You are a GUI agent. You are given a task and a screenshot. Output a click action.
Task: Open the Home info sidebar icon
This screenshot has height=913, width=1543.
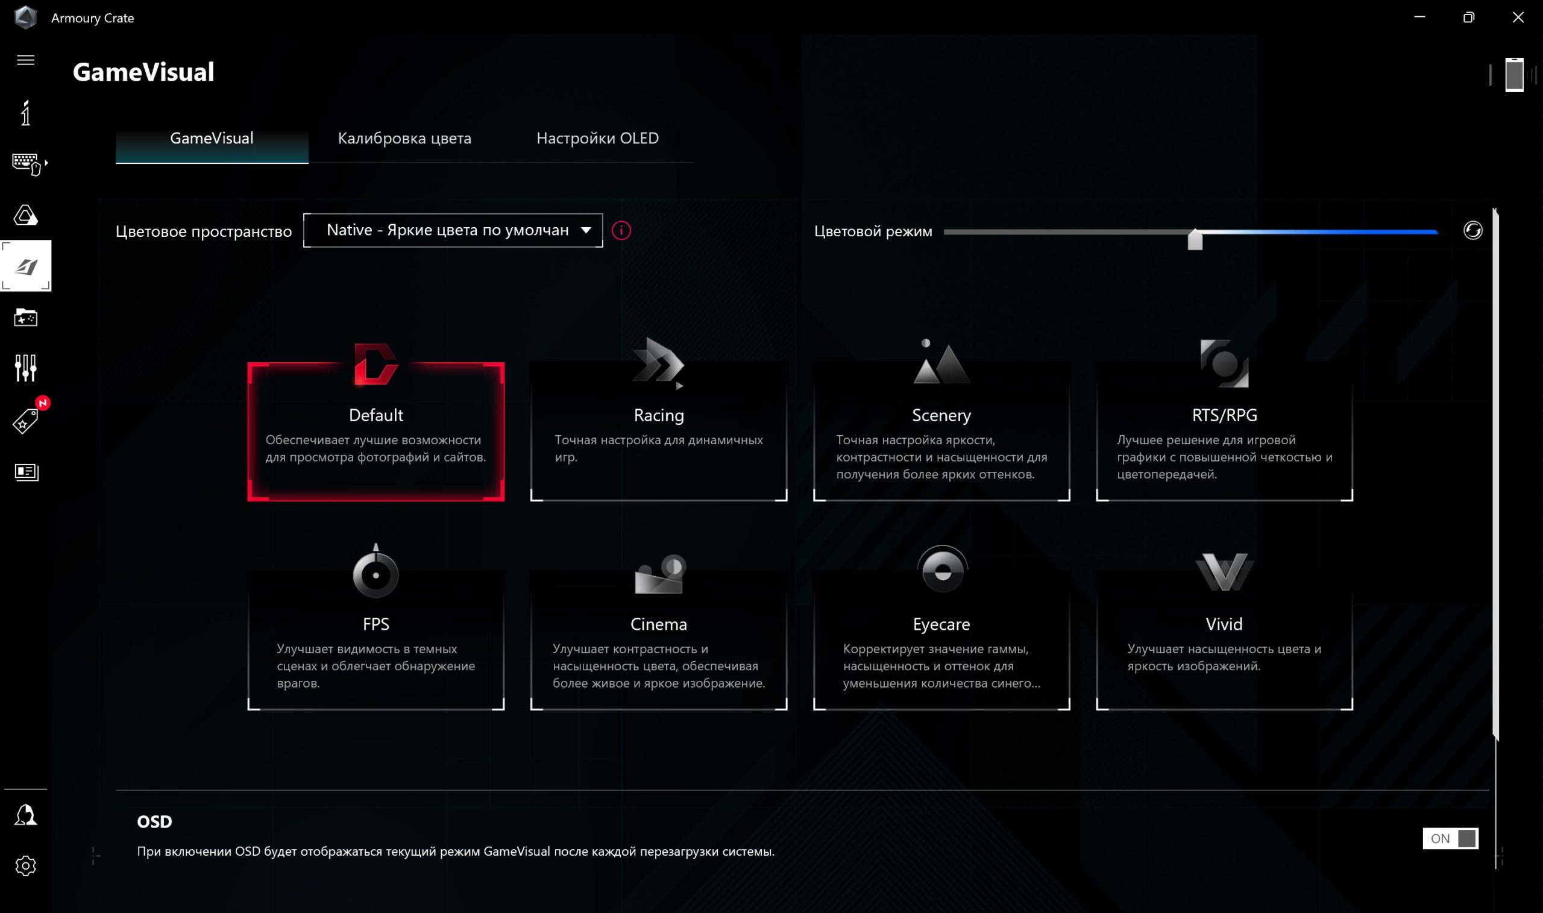[25, 113]
